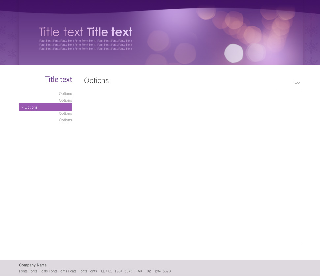Image resolution: width=320 pixels, height=276 pixels.
Task: Click the divider line under Options heading
Action: [x=193, y=90]
